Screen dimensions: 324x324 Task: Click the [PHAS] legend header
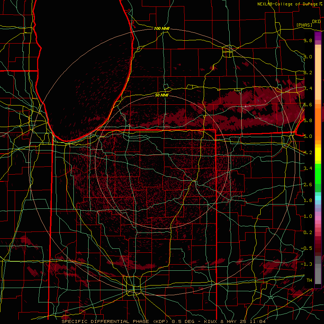[304, 25]
